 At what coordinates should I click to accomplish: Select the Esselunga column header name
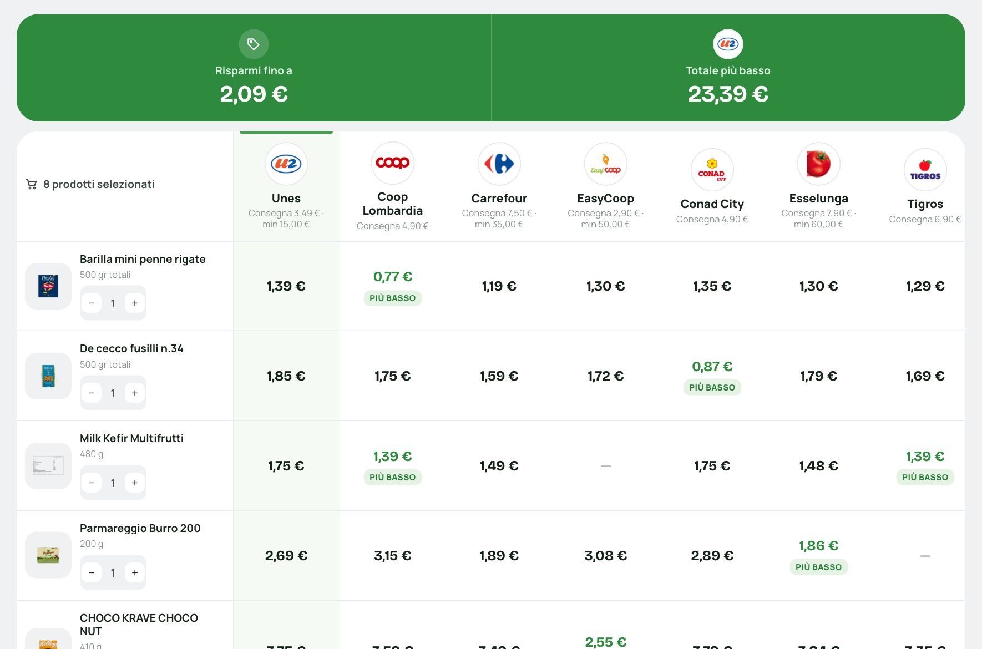click(x=819, y=199)
